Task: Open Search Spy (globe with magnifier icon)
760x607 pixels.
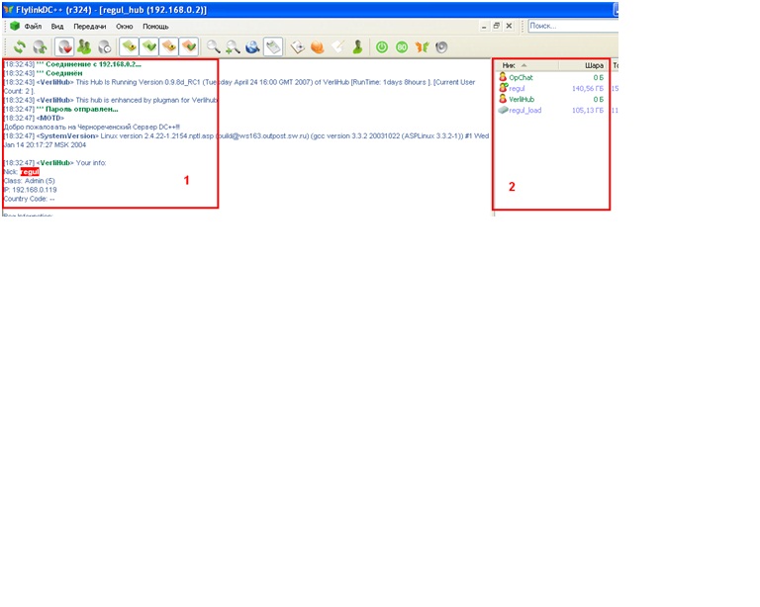Action: pos(252,46)
